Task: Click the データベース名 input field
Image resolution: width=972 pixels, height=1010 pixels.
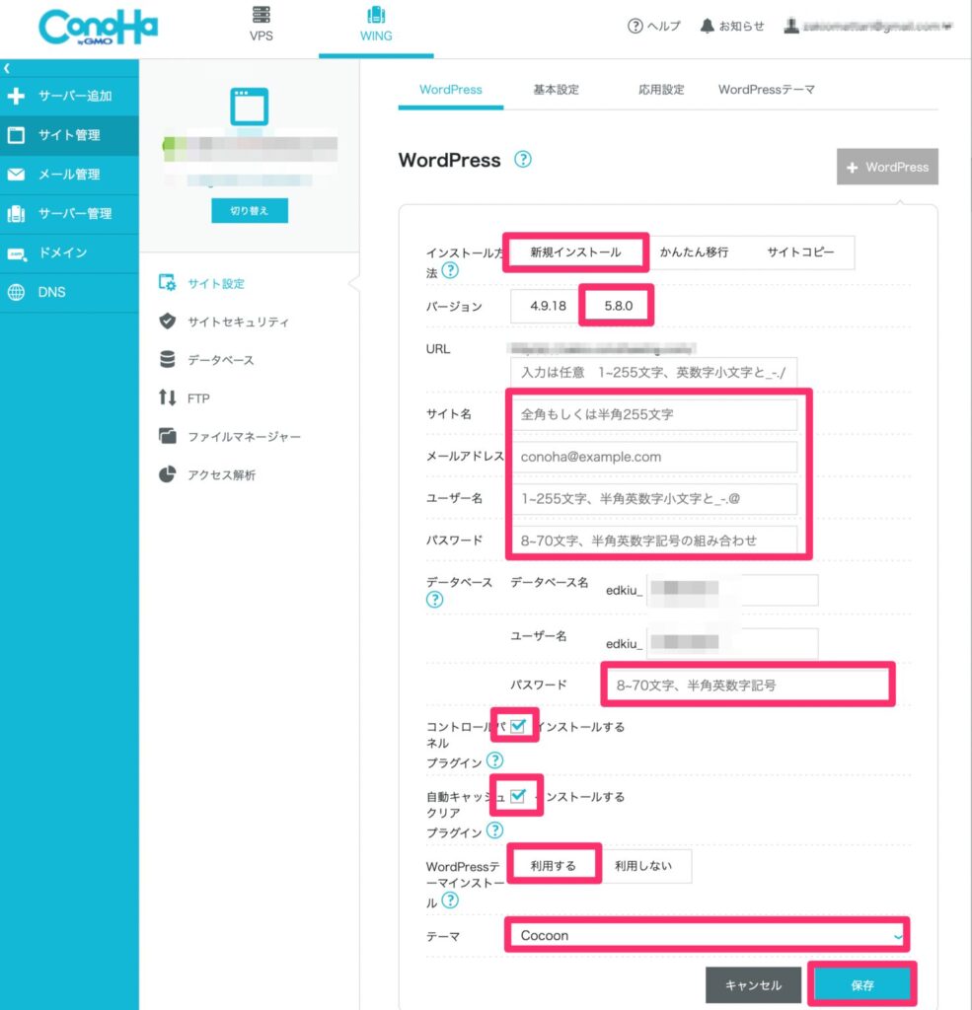Action: [732, 590]
